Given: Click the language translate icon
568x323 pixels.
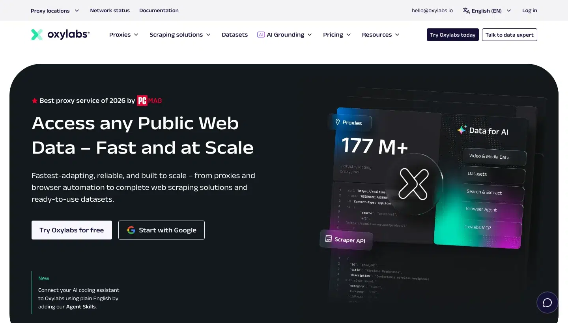Looking at the screenshot, I should click(x=466, y=11).
